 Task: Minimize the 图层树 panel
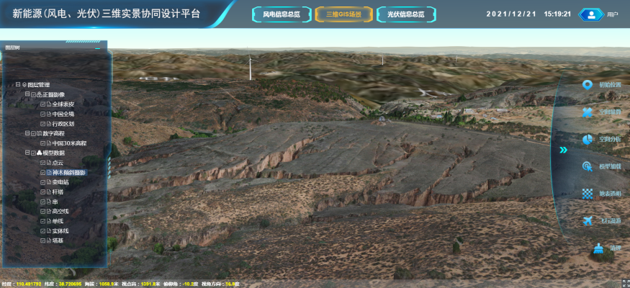(97, 48)
